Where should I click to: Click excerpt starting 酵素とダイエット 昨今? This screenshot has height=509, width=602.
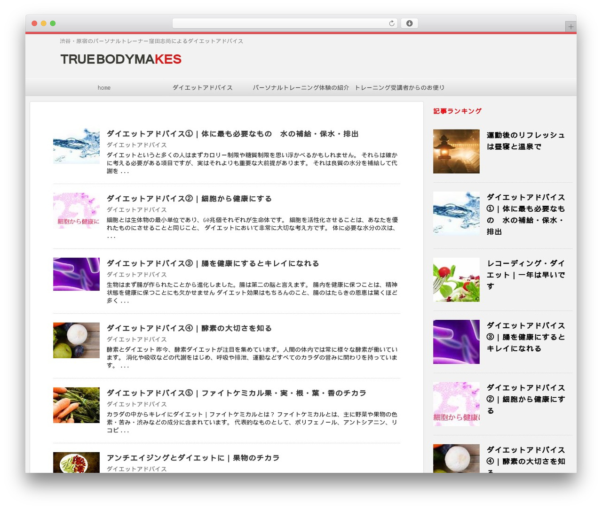(x=252, y=357)
